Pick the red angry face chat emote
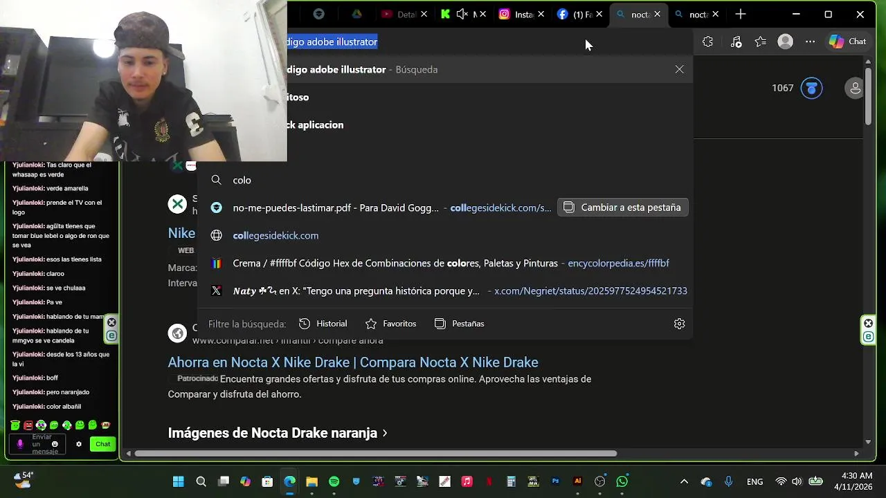 [28, 425]
